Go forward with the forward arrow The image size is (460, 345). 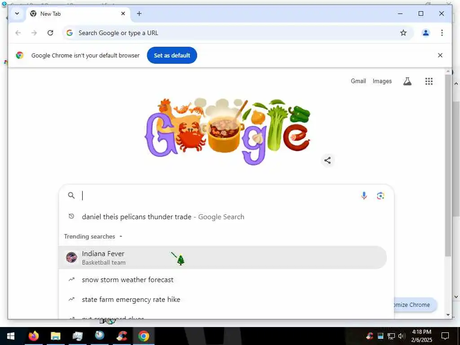tap(34, 33)
